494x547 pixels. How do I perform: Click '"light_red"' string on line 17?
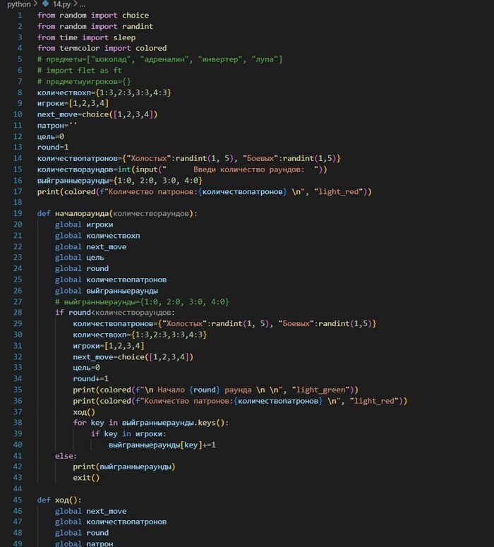(x=339, y=191)
